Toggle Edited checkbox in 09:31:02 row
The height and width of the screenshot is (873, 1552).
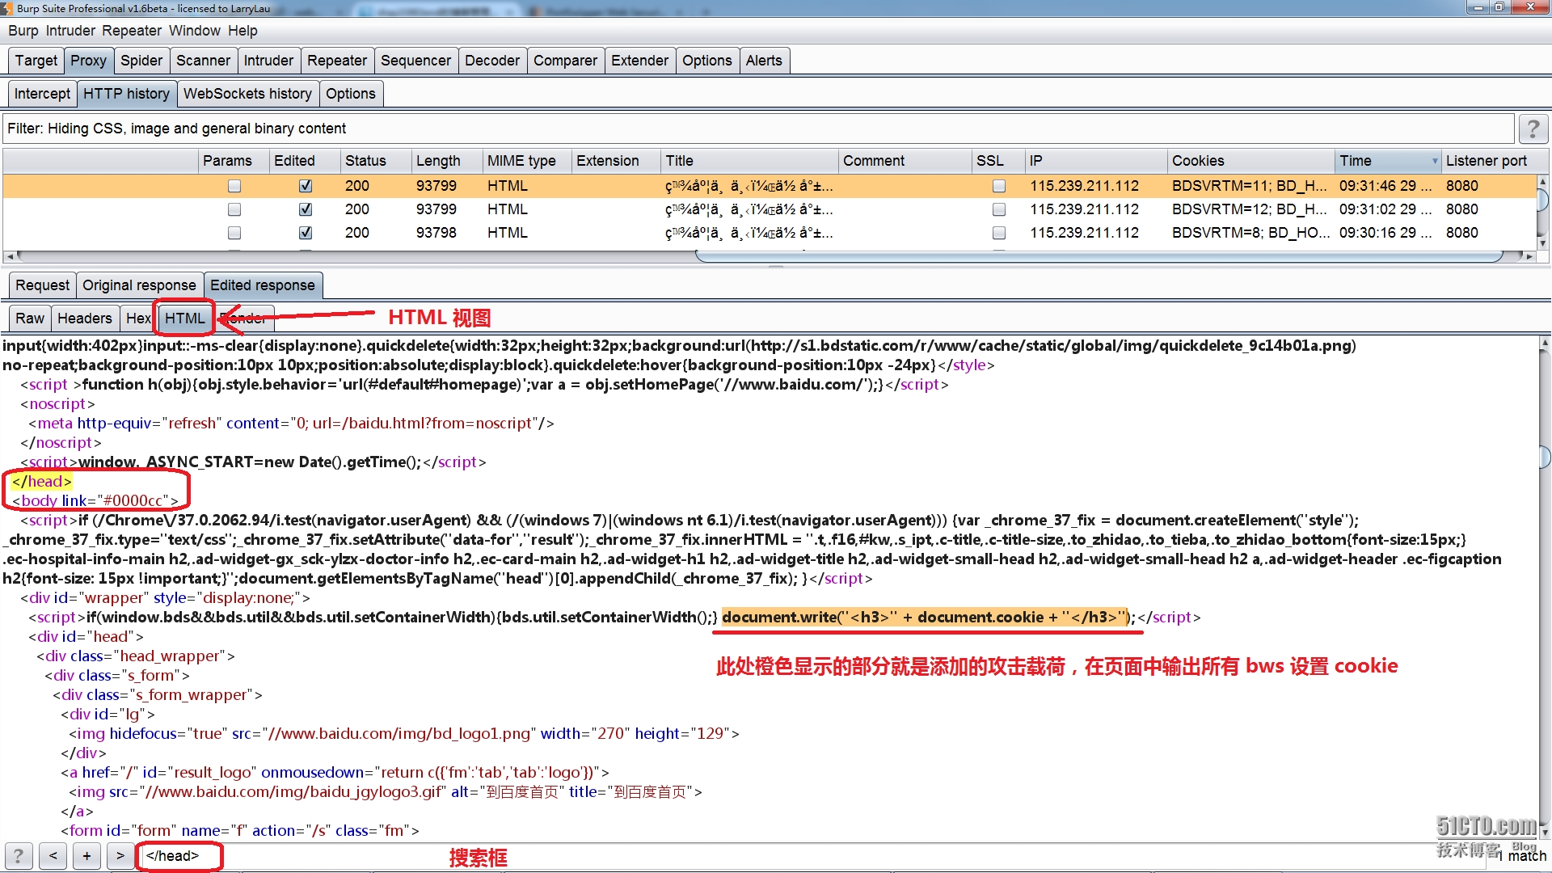(306, 209)
